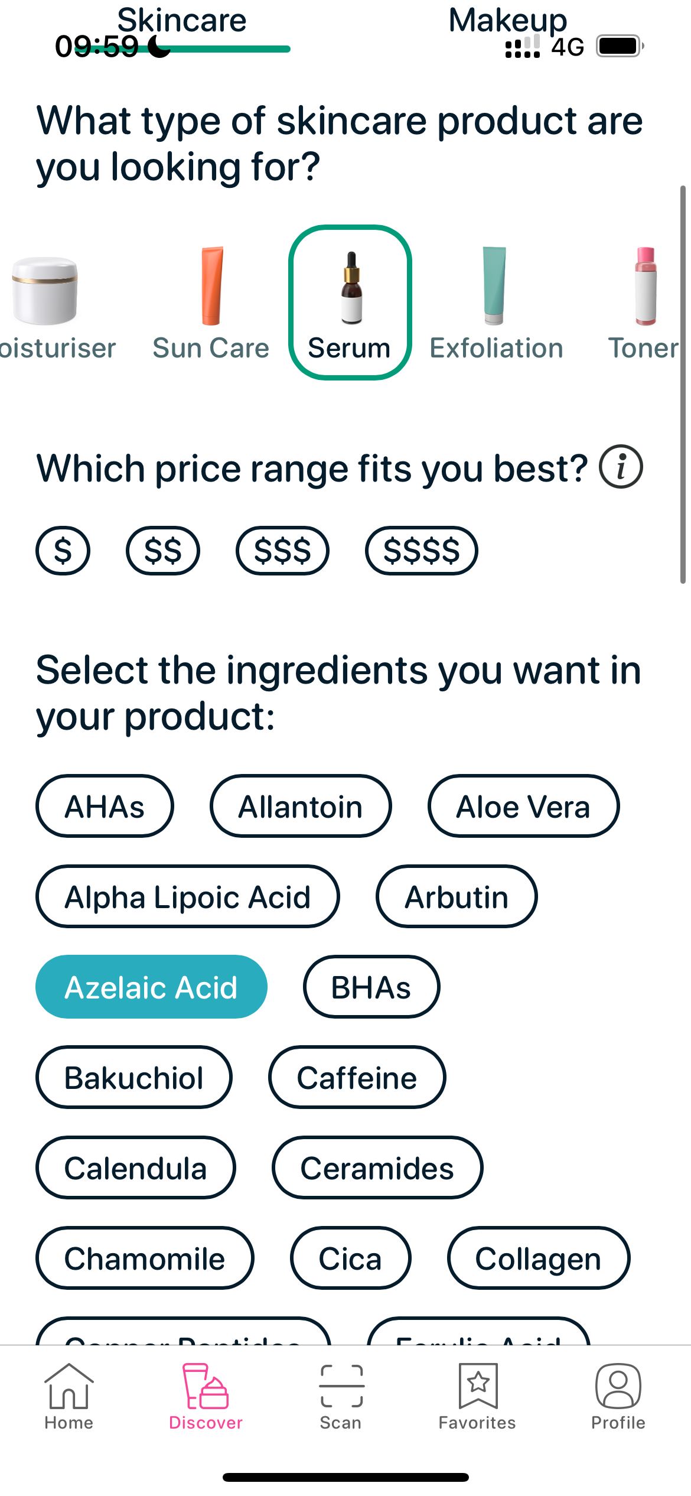Open the Home tab icon
Screen dimensions: 691x1496
click(x=69, y=1386)
